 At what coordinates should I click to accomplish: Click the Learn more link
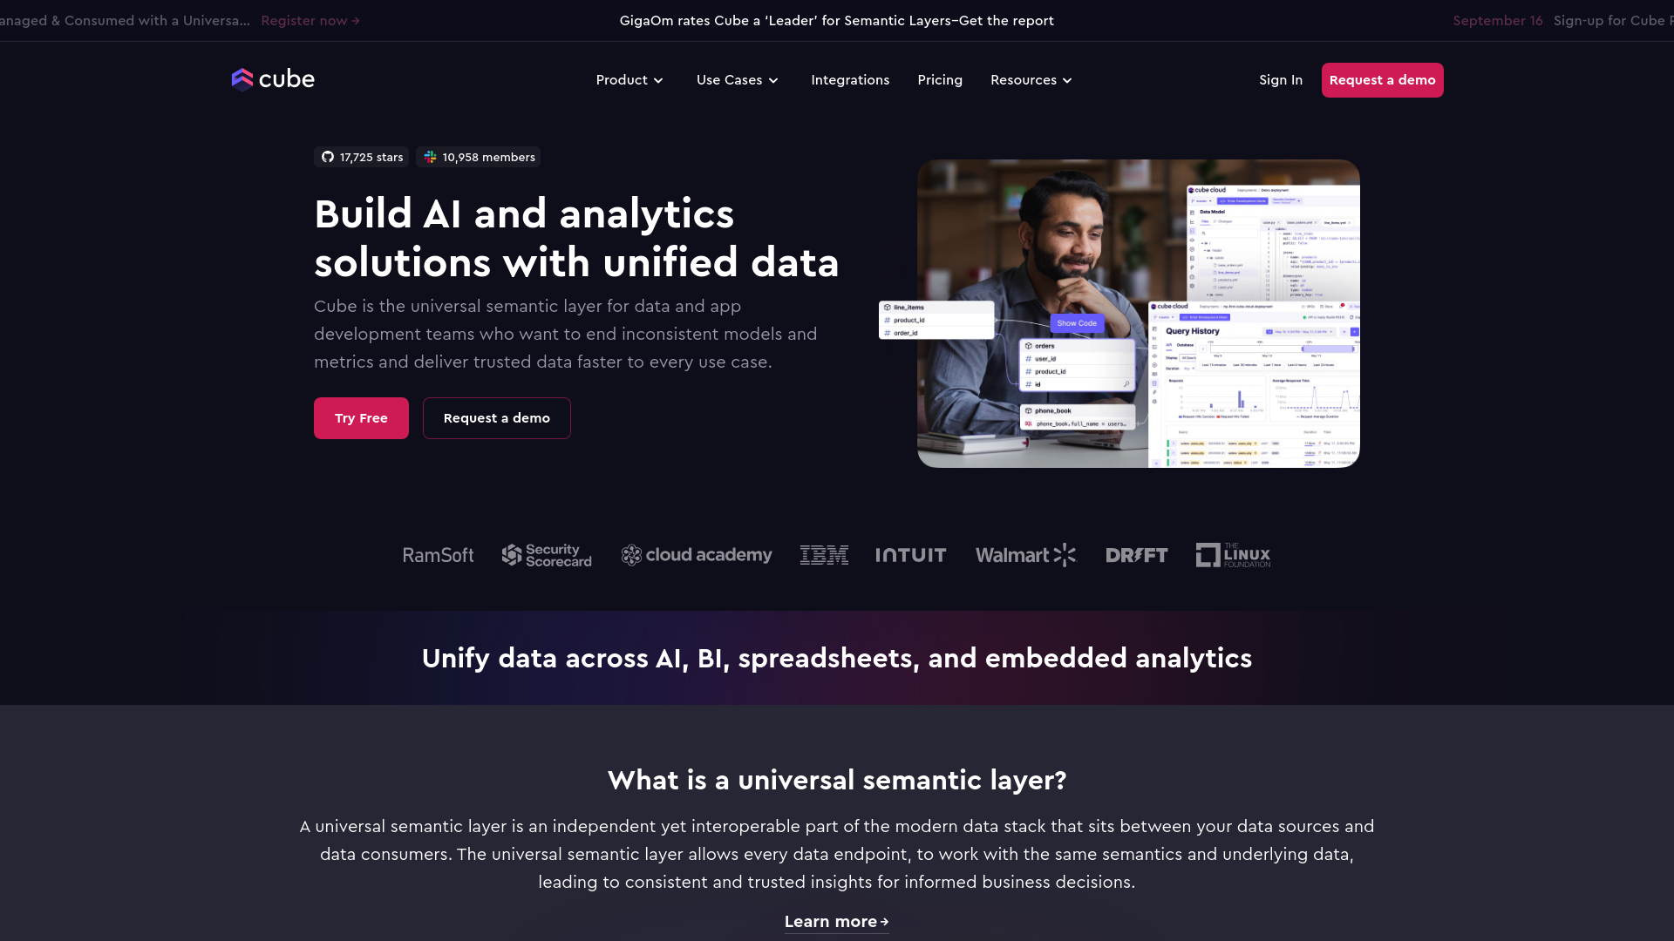click(x=837, y=922)
